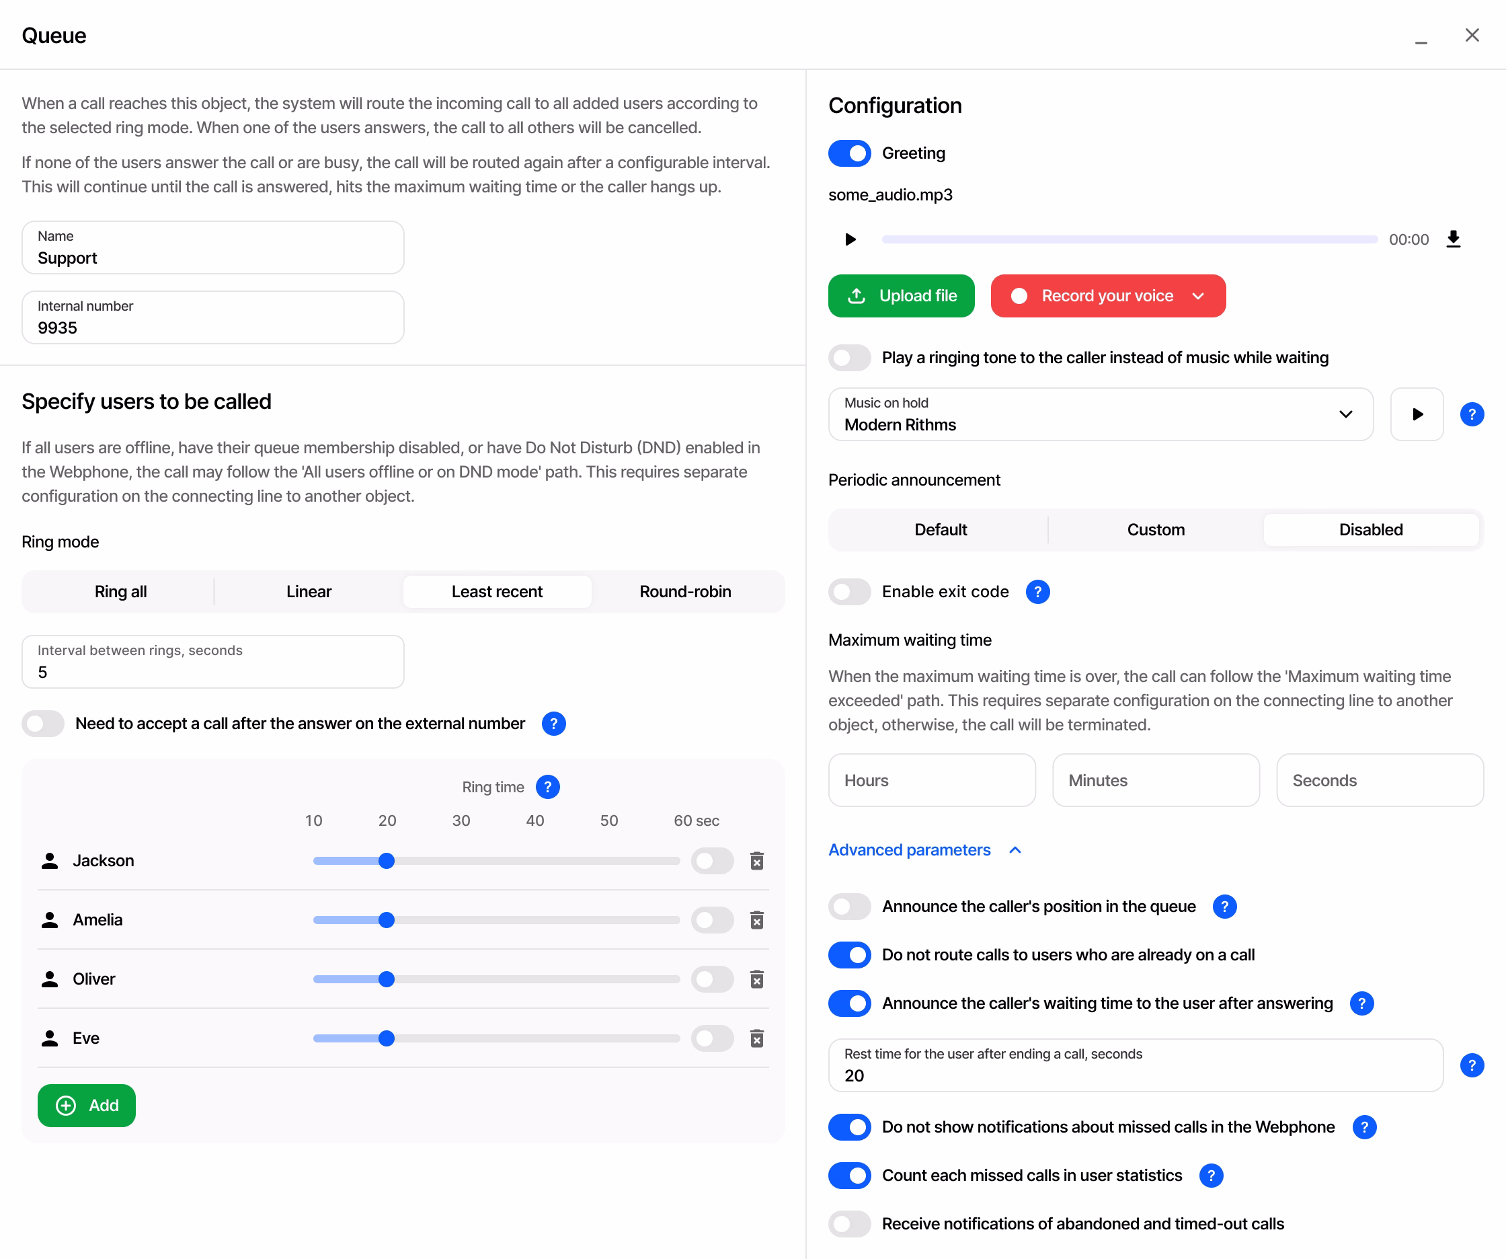Open help for Enable exit code
Image resolution: width=1506 pixels, height=1259 pixels.
pyautogui.click(x=1037, y=592)
